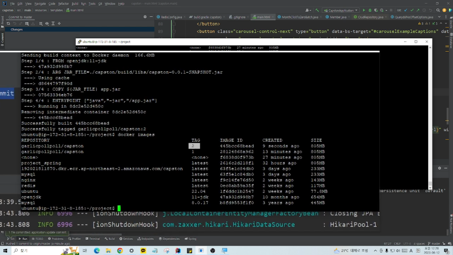The width and height of the screenshot is (453, 255).
Task: Collapse all changes in Commit panel
Action: [59, 23]
